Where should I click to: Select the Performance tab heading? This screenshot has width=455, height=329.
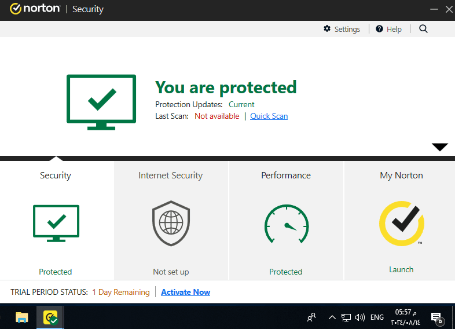(286, 176)
